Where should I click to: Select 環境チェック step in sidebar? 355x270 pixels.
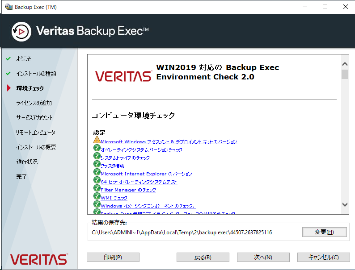tap(30, 88)
